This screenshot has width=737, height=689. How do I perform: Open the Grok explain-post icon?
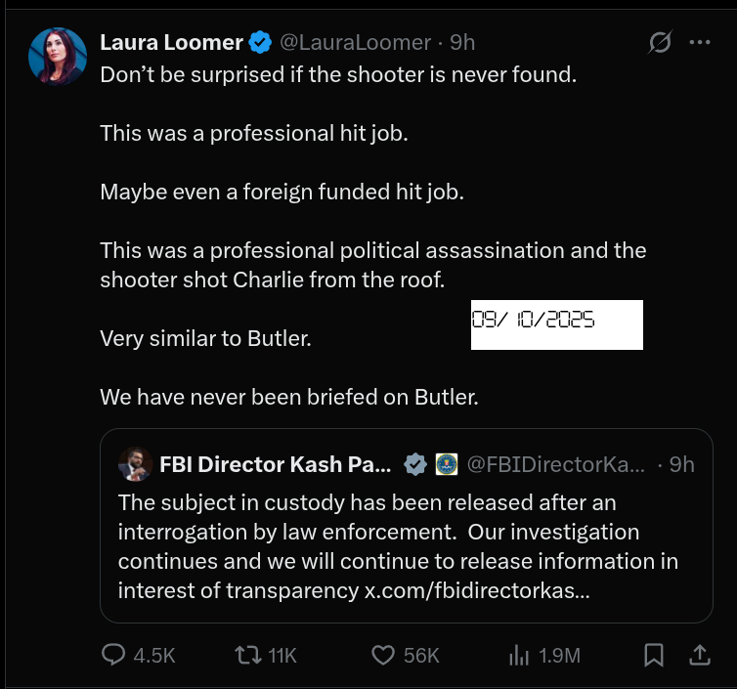tap(661, 42)
